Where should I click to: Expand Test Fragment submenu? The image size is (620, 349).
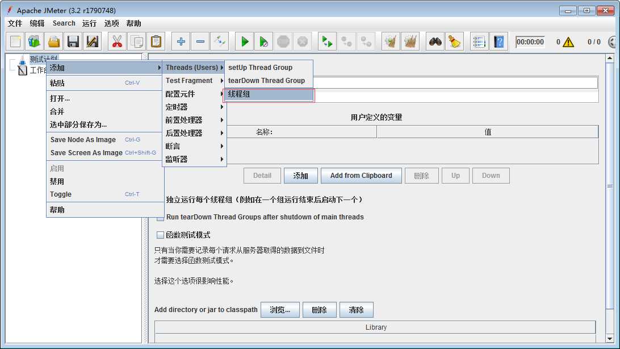194,81
